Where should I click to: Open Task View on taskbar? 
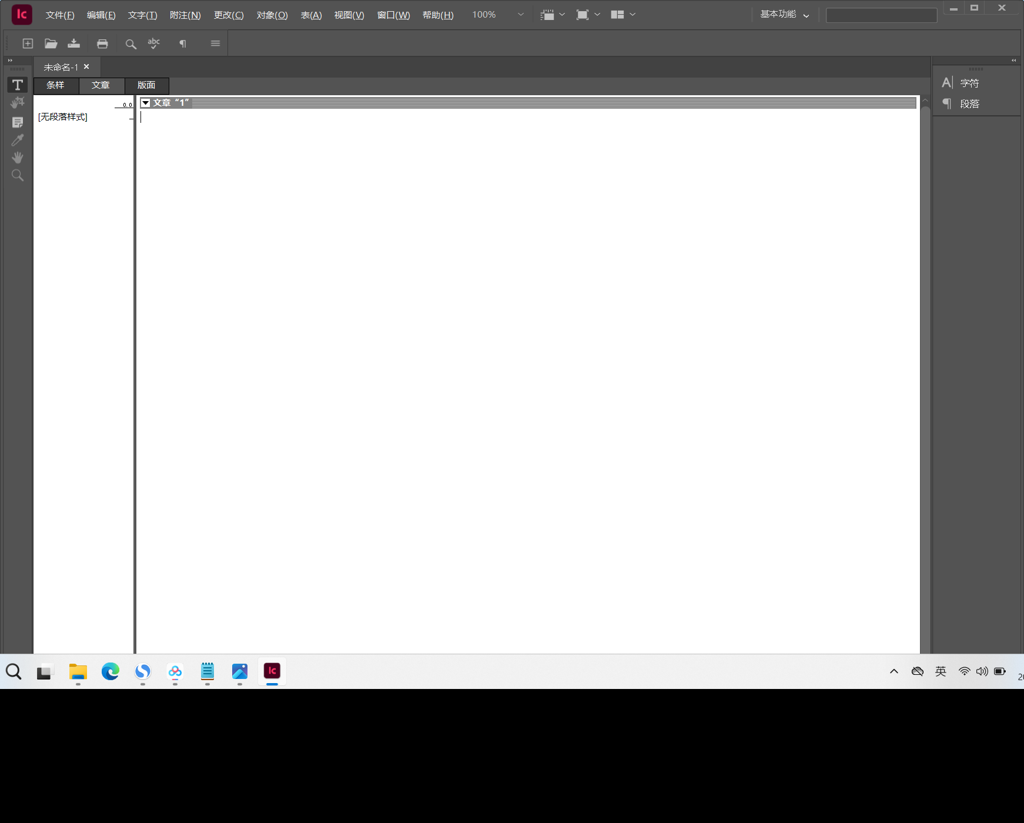(x=45, y=671)
